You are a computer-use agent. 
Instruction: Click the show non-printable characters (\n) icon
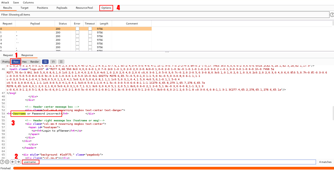pos(53,62)
